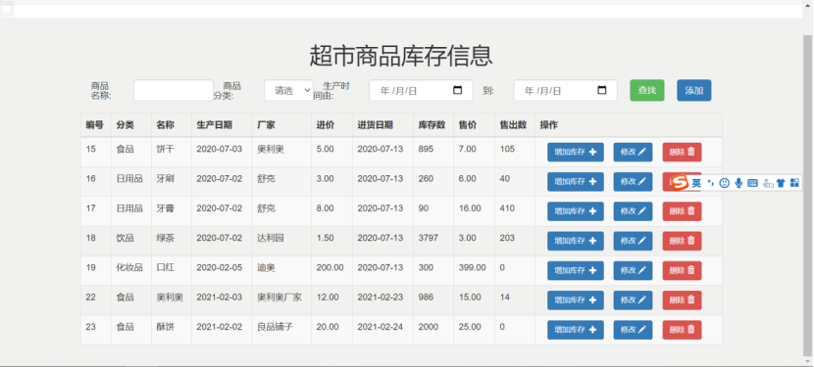Open the emoji smiley panel on IME bar
814x367 pixels.
725,183
